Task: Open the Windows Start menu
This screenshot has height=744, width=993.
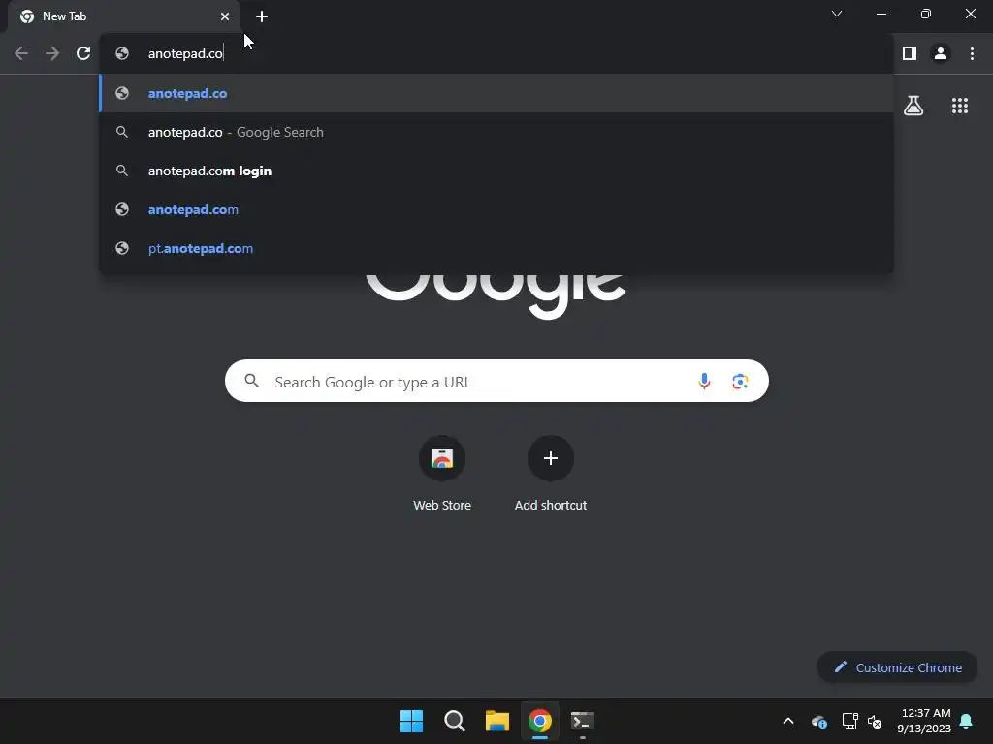Action: [x=411, y=721]
